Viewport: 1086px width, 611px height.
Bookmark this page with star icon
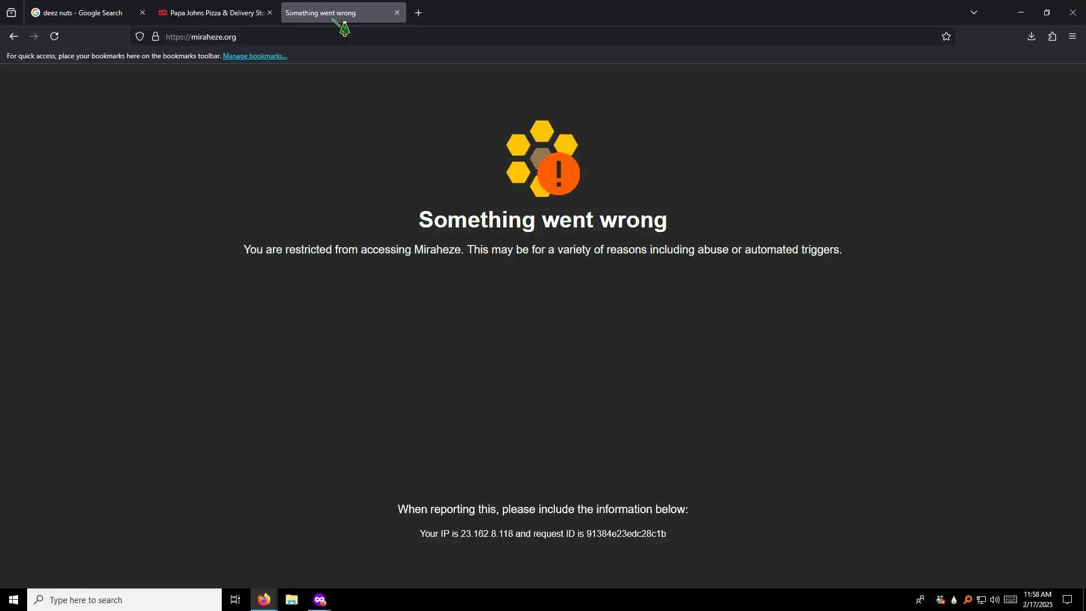click(x=946, y=36)
